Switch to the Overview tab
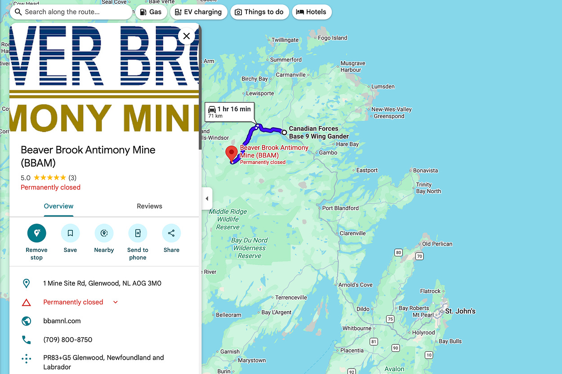Screen dimensions: 562x374 tap(58, 206)
